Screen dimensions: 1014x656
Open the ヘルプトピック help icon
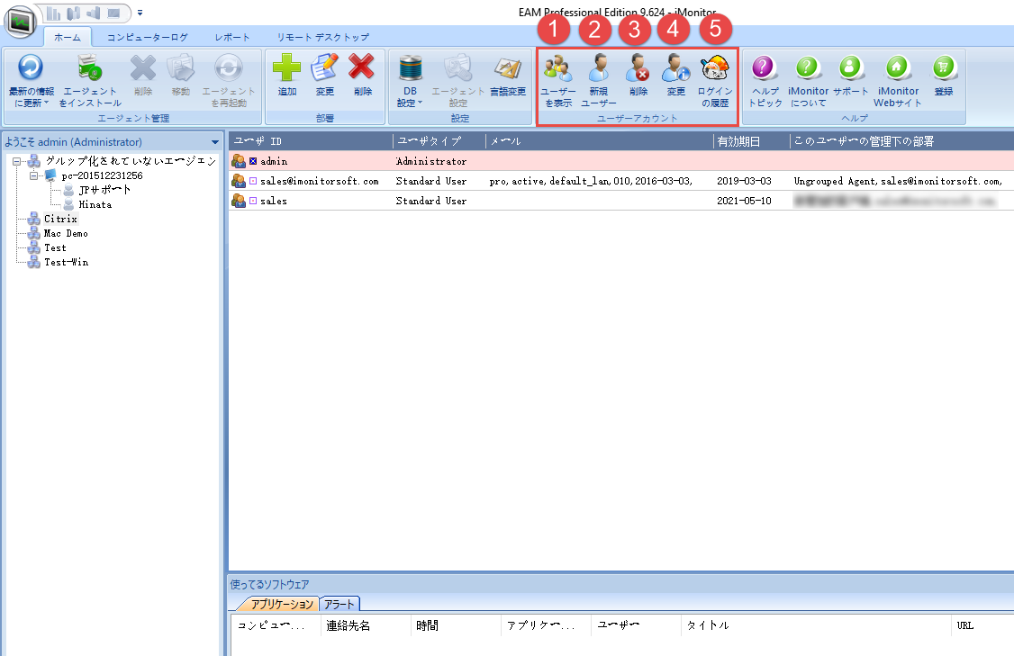pyautogui.click(x=764, y=67)
